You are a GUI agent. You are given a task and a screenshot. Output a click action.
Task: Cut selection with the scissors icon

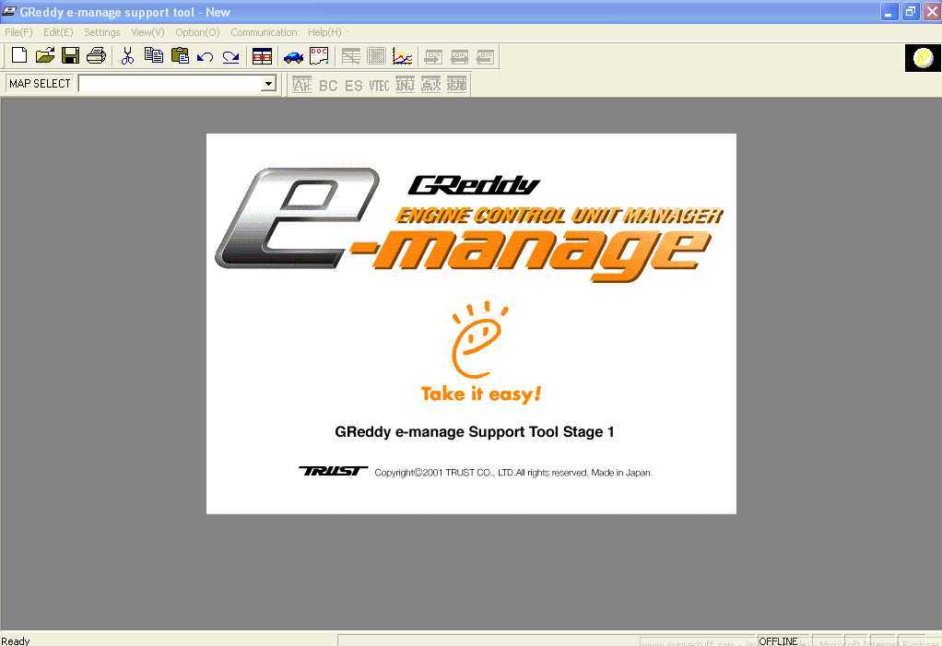[x=127, y=56]
